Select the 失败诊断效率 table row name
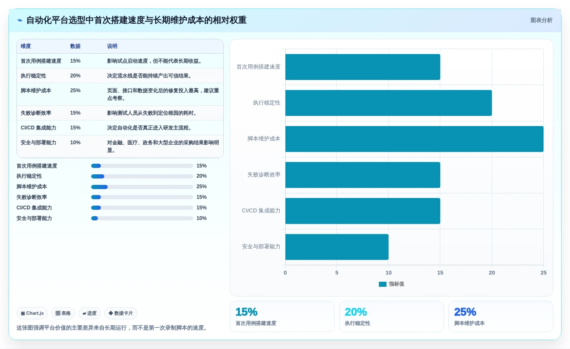570x349 pixels. tap(36, 113)
